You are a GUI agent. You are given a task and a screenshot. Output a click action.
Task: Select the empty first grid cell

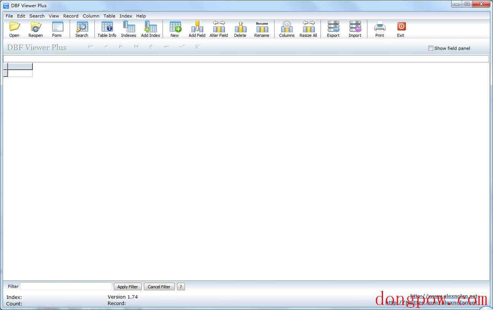20,73
